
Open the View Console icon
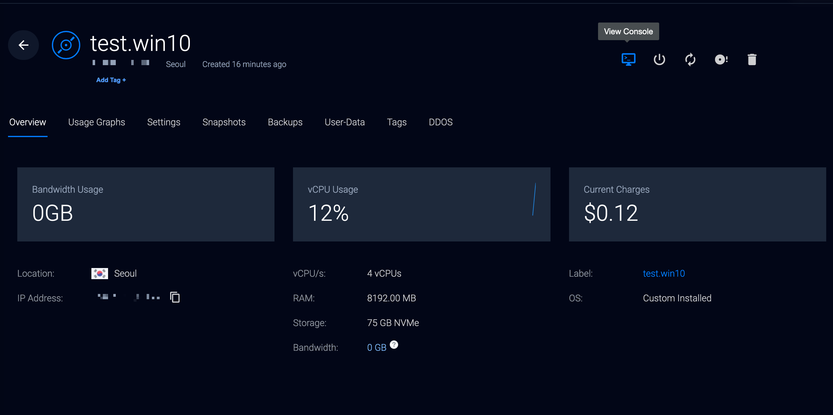coord(628,60)
